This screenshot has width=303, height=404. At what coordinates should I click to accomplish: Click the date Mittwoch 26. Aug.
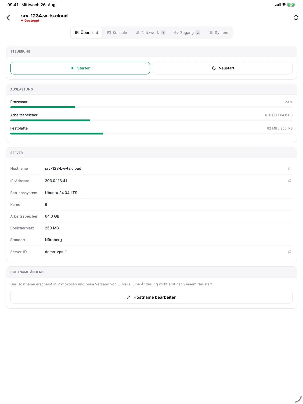point(39,5)
